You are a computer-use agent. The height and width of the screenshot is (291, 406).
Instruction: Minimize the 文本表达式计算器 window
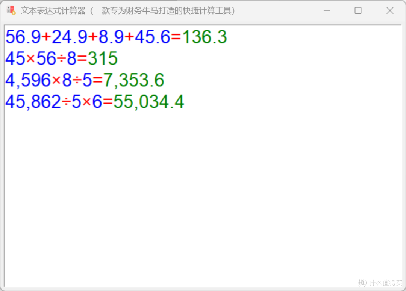[327, 10]
